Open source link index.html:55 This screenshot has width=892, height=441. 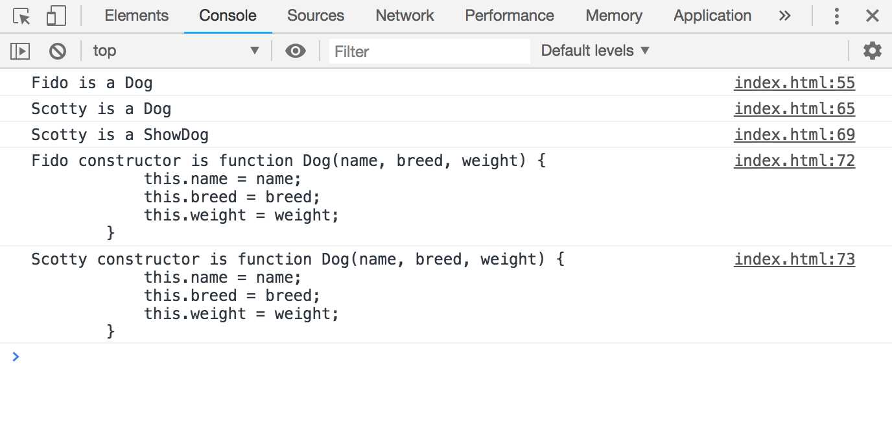point(794,83)
